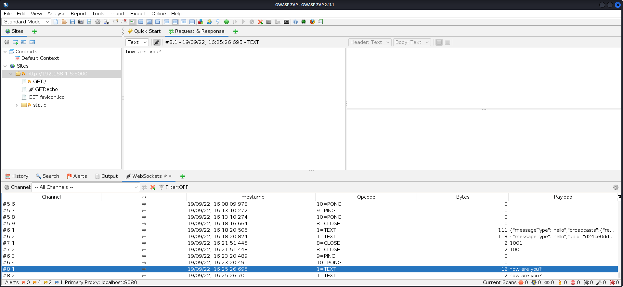Viewport: 623px width, 287px height.
Task: Switch to the History tab
Action: click(x=17, y=176)
